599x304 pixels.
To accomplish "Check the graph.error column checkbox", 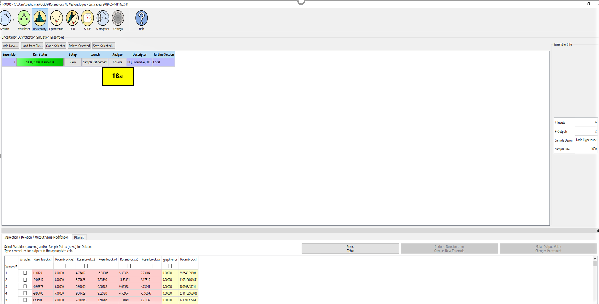I will click(170, 266).
